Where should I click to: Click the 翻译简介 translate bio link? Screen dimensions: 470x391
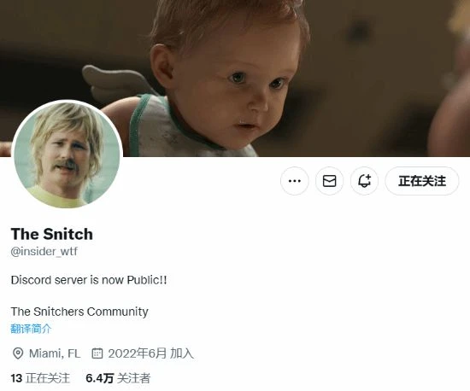(x=31, y=329)
